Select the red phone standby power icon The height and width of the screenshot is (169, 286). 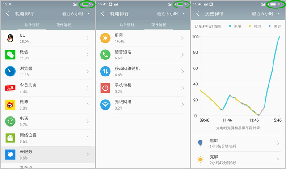click(x=105, y=88)
